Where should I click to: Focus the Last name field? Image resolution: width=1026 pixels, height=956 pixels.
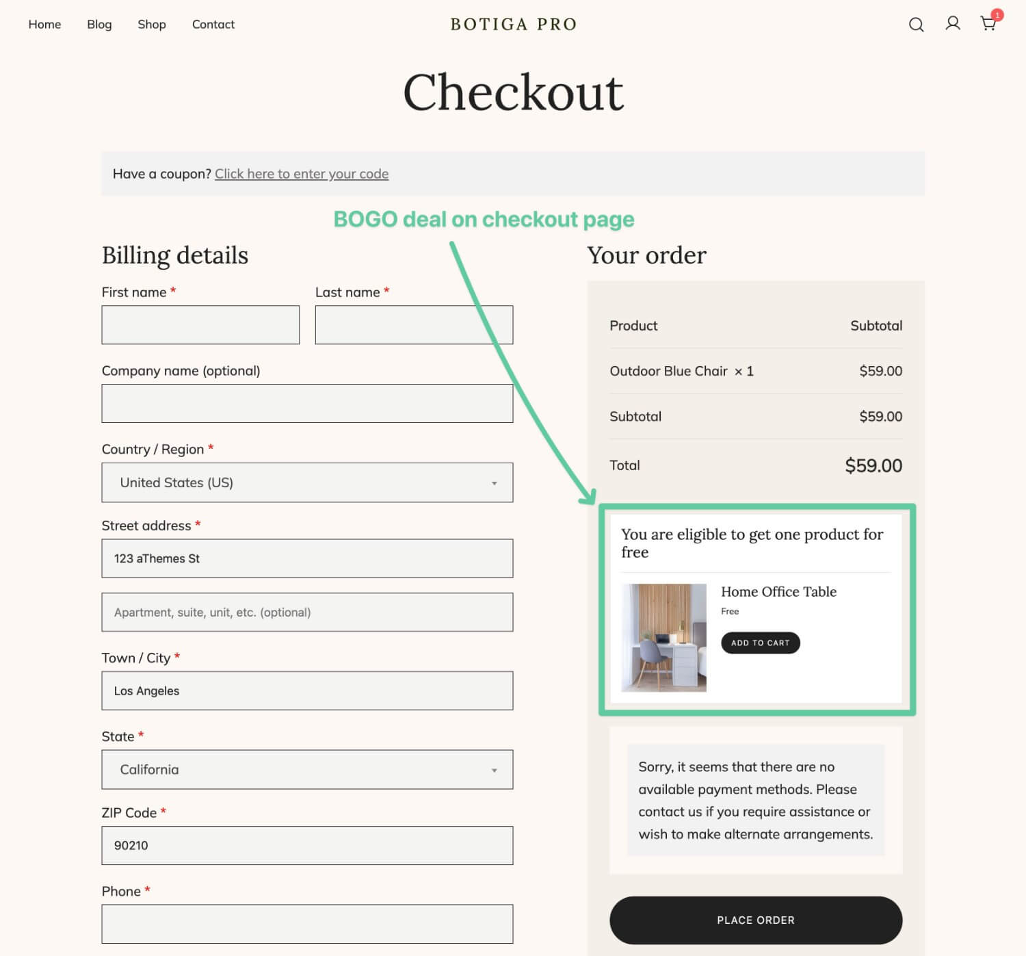point(414,325)
